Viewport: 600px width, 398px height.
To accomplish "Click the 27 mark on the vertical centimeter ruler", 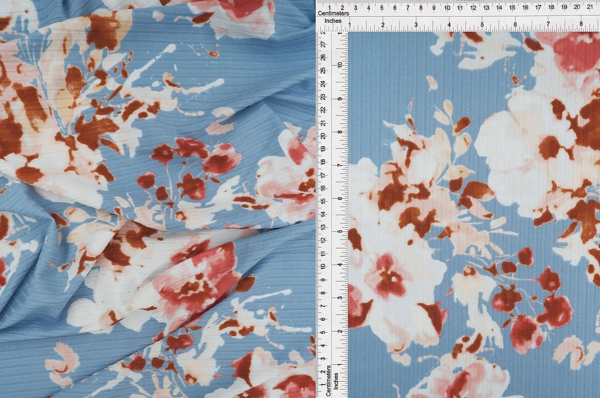I will [324, 44].
